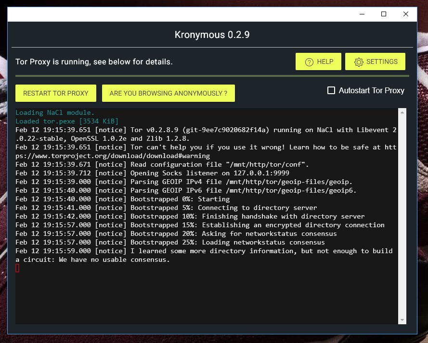Click the Kronymous 0.2.9 title heading

(x=212, y=35)
